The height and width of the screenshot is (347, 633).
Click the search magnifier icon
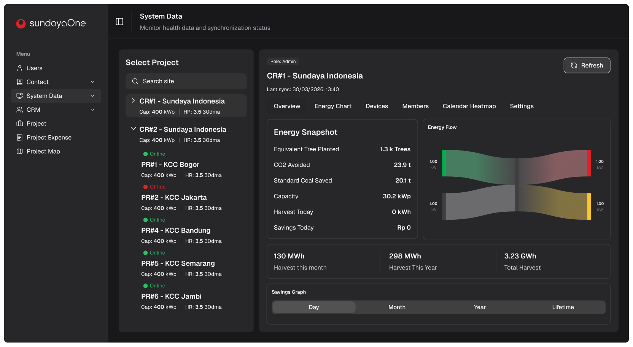135,81
